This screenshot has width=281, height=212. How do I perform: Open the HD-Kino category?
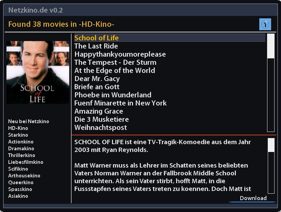click(x=18, y=128)
